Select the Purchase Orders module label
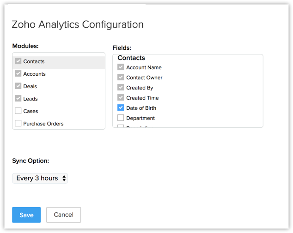The width and height of the screenshot is (293, 233). coord(43,124)
